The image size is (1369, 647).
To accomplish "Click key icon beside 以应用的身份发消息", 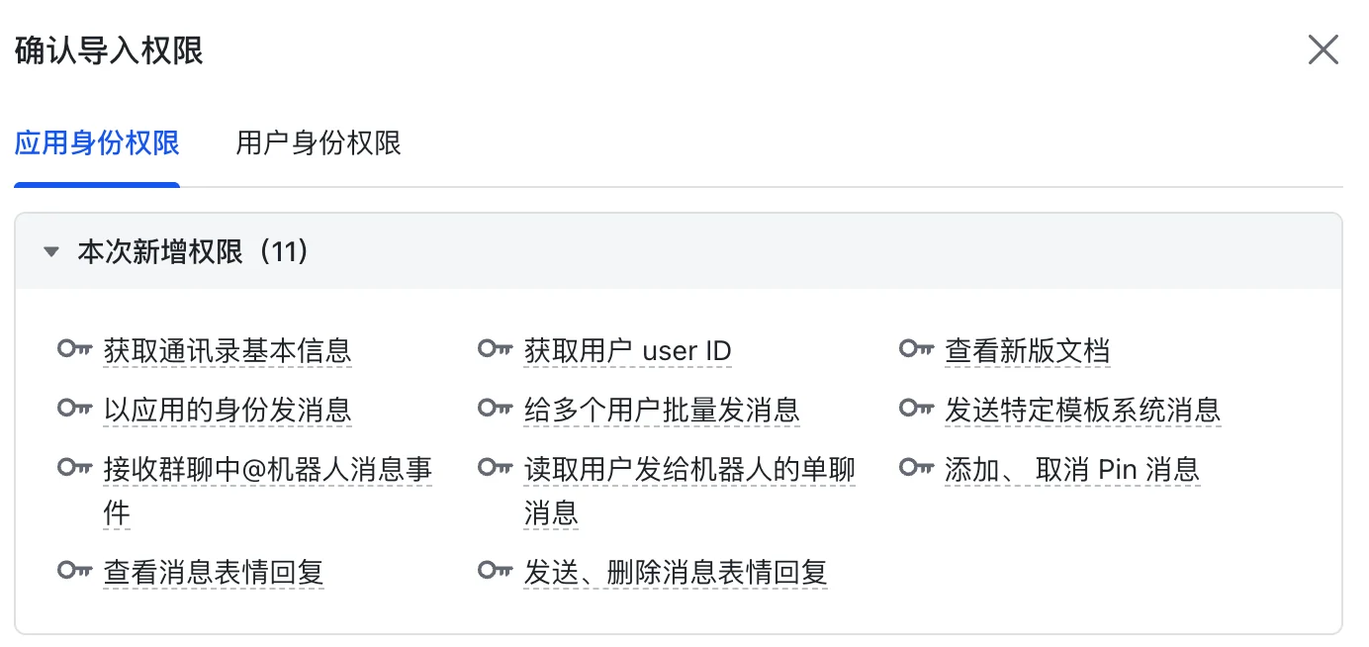I will (75, 409).
